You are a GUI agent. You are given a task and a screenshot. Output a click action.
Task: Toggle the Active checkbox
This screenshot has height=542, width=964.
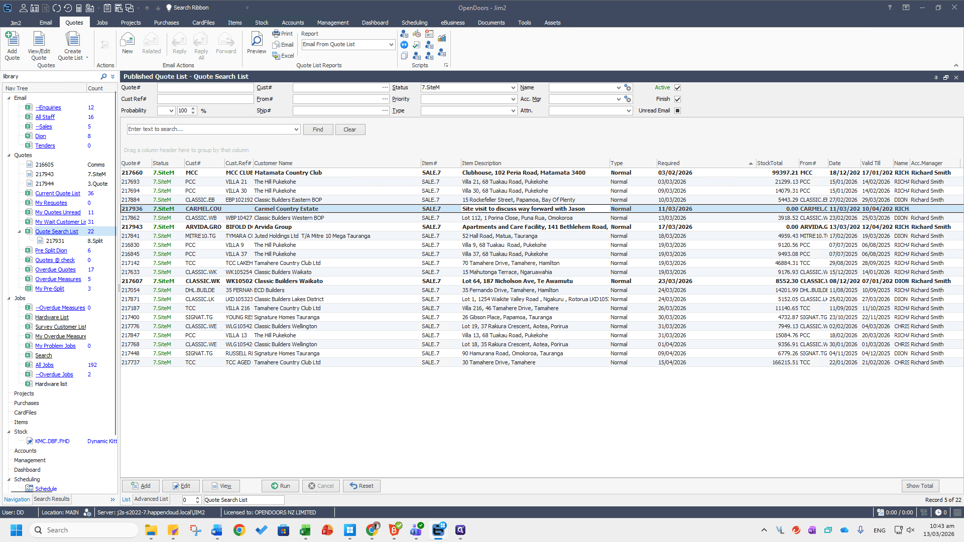coord(677,87)
